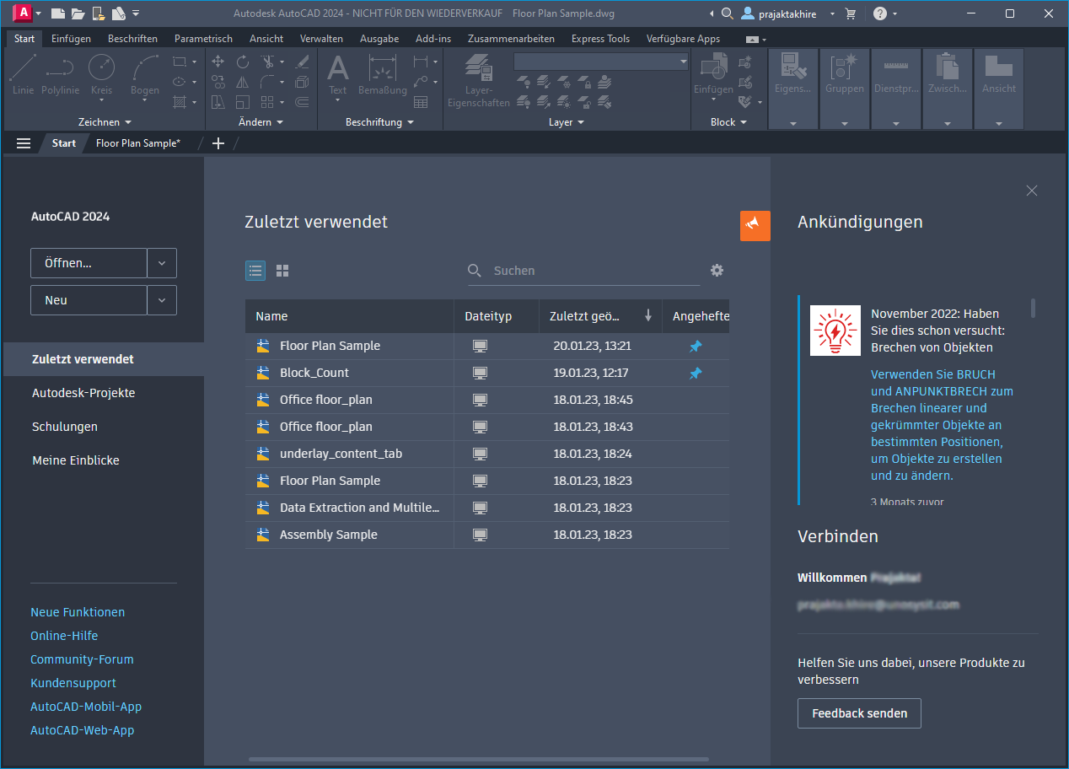Expand the Layer panel
This screenshot has width=1069, height=769.
point(567,122)
